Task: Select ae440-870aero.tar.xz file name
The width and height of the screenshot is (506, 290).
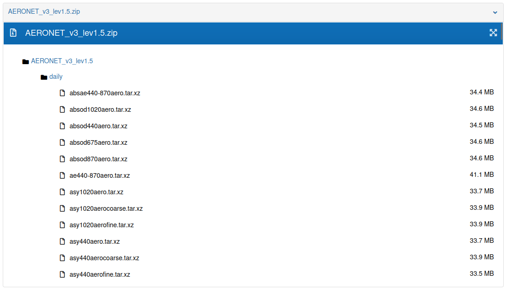Action: pos(100,175)
